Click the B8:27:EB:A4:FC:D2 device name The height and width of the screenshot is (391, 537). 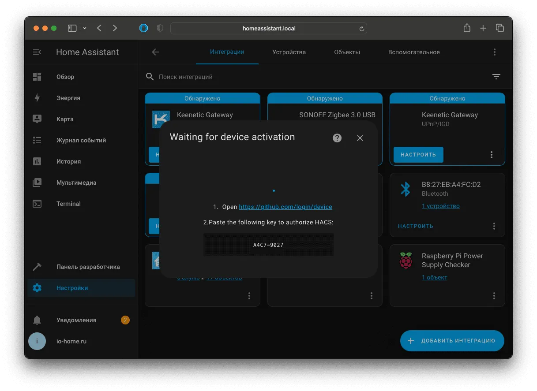point(451,185)
